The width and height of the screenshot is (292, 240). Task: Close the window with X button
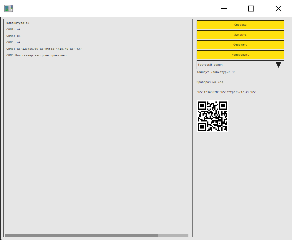pos(278,9)
